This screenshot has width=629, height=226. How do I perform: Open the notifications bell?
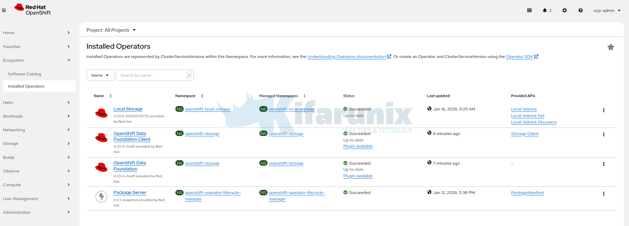pos(545,10)
